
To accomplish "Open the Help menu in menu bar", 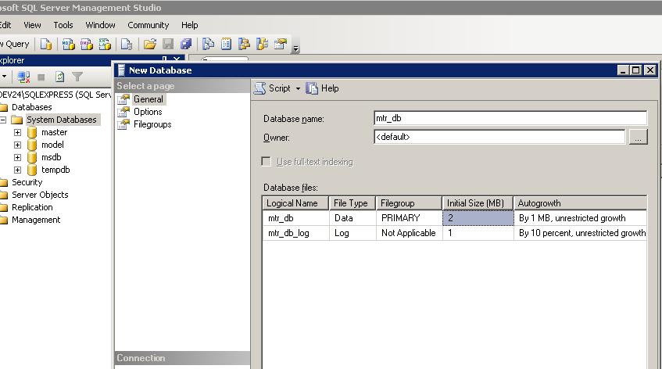I will pyautogui.click(x=190, y=25).
